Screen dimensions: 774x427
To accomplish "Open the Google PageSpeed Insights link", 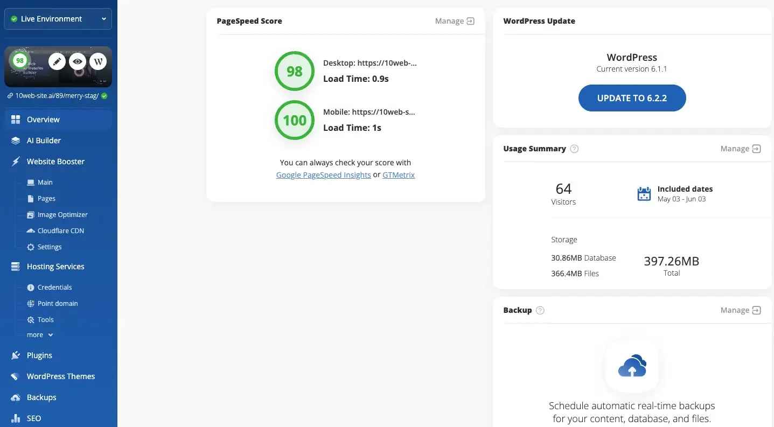I will pyautogui.click(x=323, y=175).
